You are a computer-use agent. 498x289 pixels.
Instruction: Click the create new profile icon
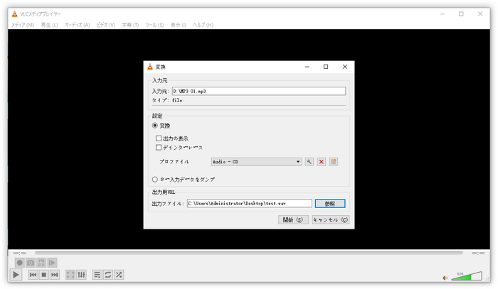333,162
